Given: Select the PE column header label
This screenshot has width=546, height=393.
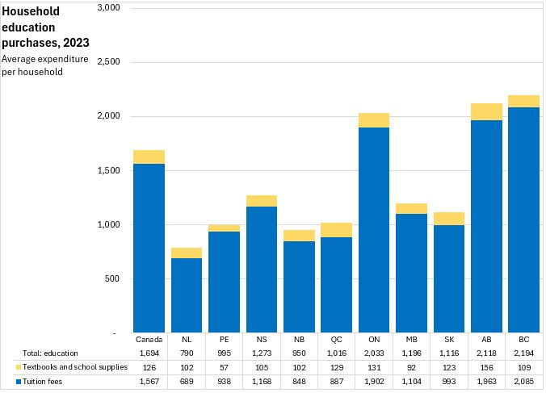Looking at the screenshot, I should tap(224, 340).
